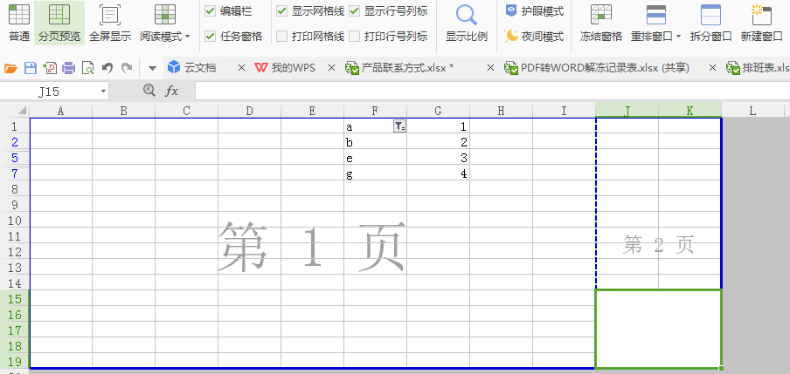790x374 pixels.
Task: Open the filter dropdown in cell F1
Action: [x=399, y=126]
